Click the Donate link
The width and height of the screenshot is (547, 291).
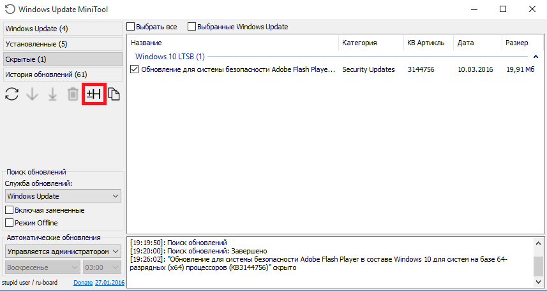[83, 282]
